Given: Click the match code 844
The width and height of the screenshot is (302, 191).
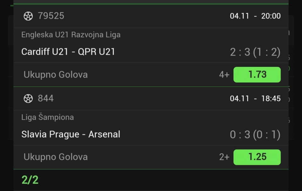Looking at the screenshot, I should (46, 99).
